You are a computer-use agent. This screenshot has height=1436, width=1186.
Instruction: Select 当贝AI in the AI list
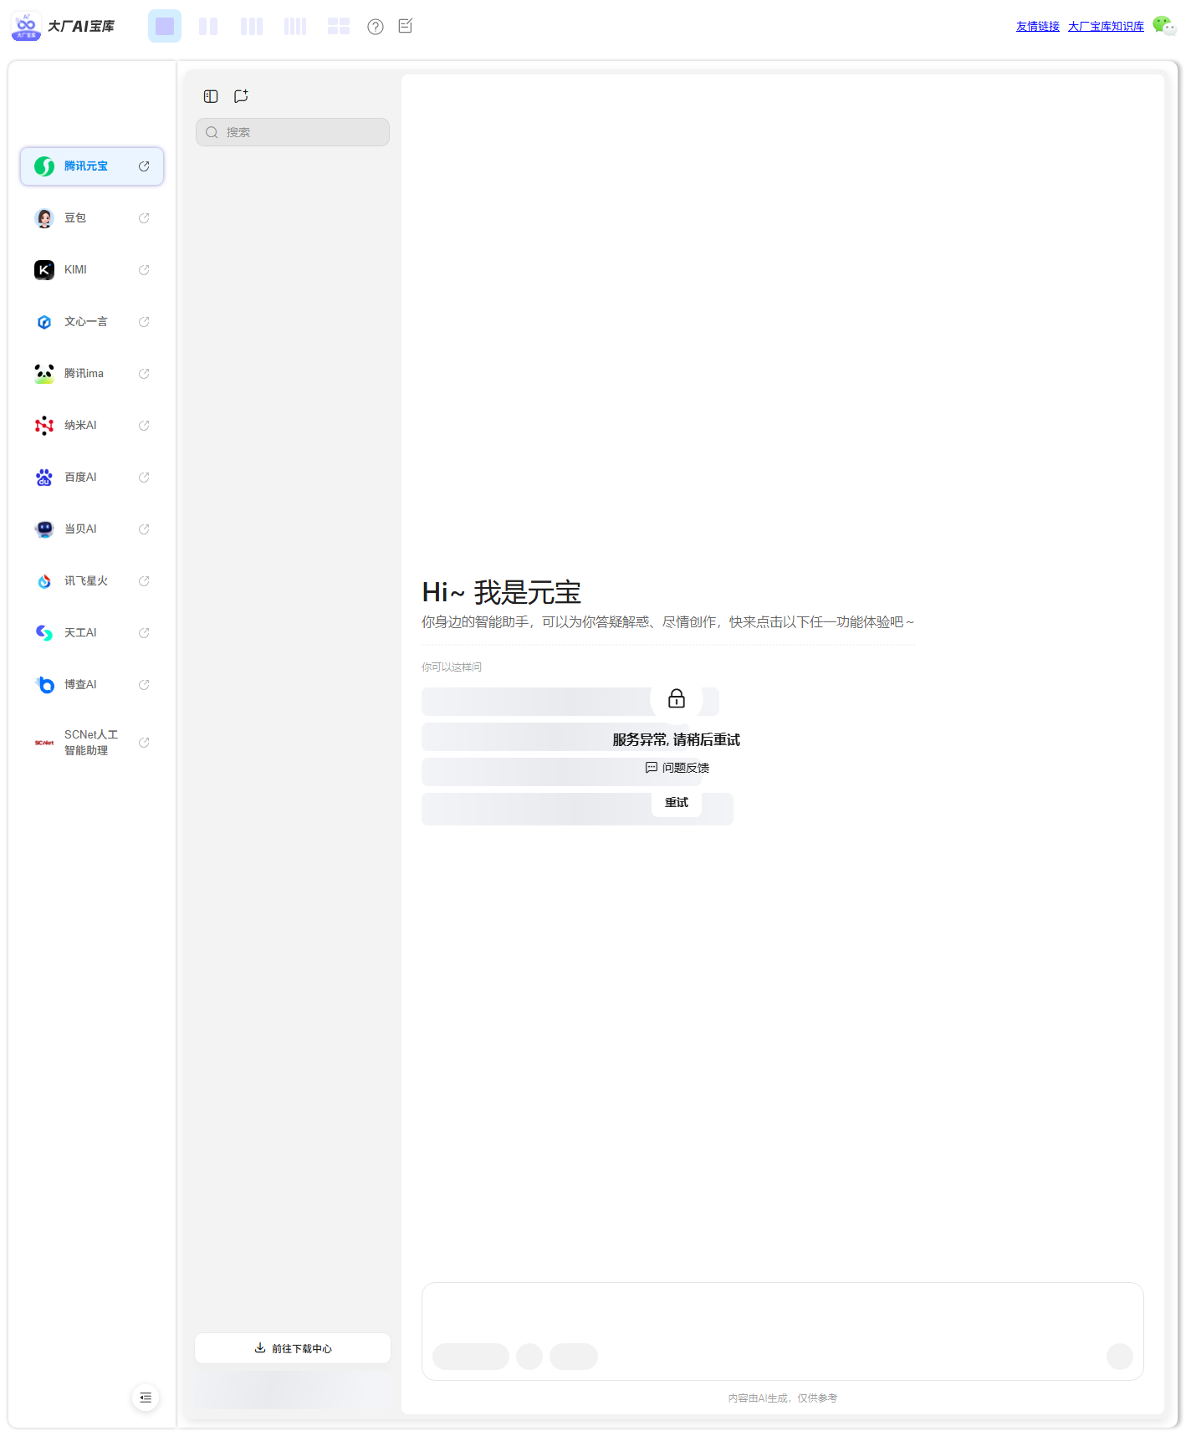pyautogui.click(x=92, y=529)
